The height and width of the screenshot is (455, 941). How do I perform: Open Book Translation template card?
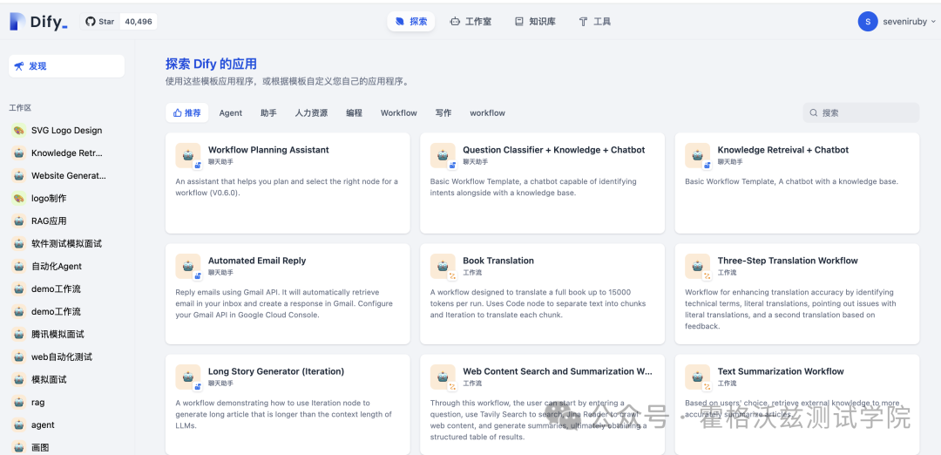click(x=543, y=294)
